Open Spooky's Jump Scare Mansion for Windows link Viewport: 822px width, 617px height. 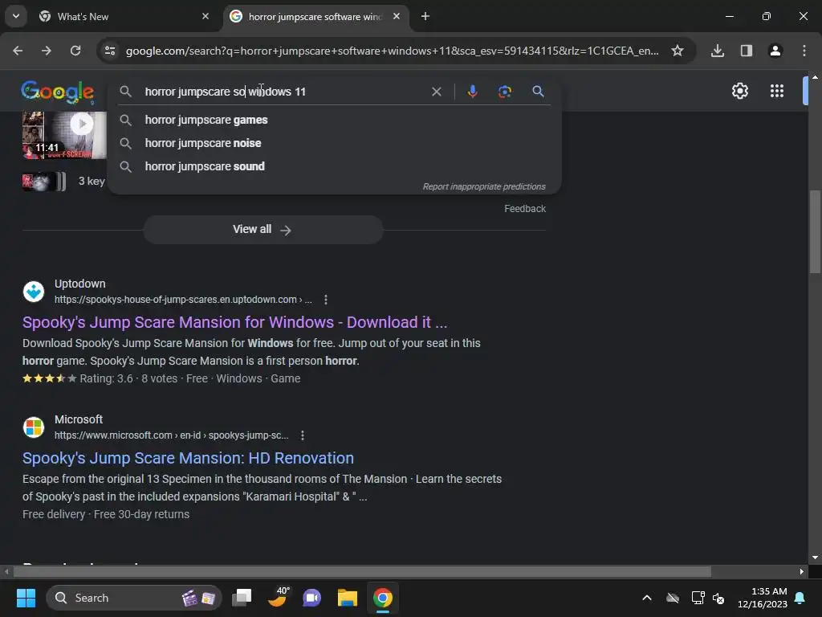pyautogui.click(x=235, y=322)
